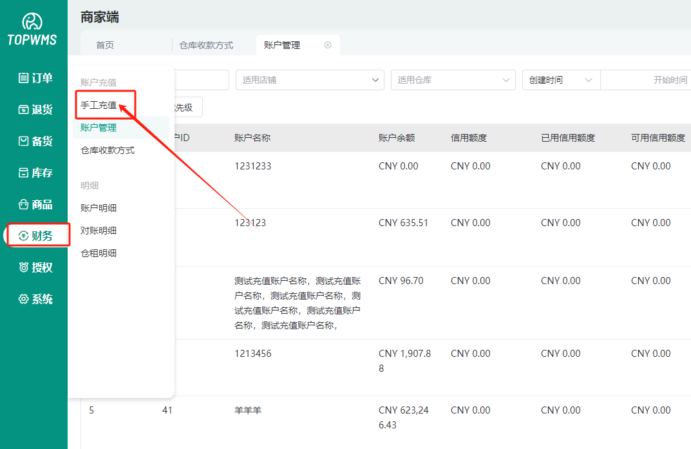Click the 账户余额 column header
Viewport: 691px width, 449px height.
397,138
